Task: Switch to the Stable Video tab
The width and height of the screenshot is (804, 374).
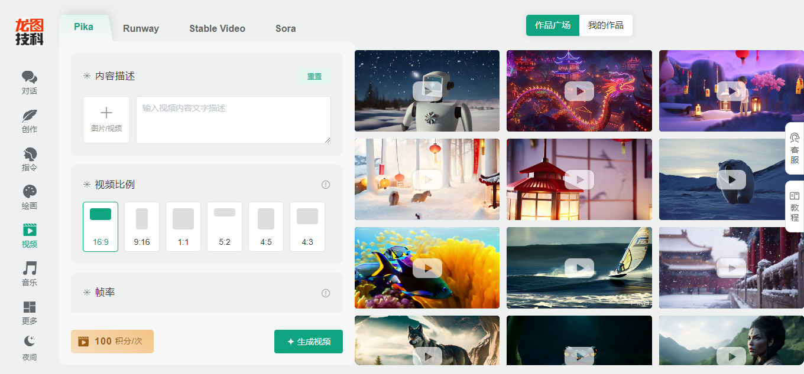Action: pyautogui.click(x=217, y=28)
